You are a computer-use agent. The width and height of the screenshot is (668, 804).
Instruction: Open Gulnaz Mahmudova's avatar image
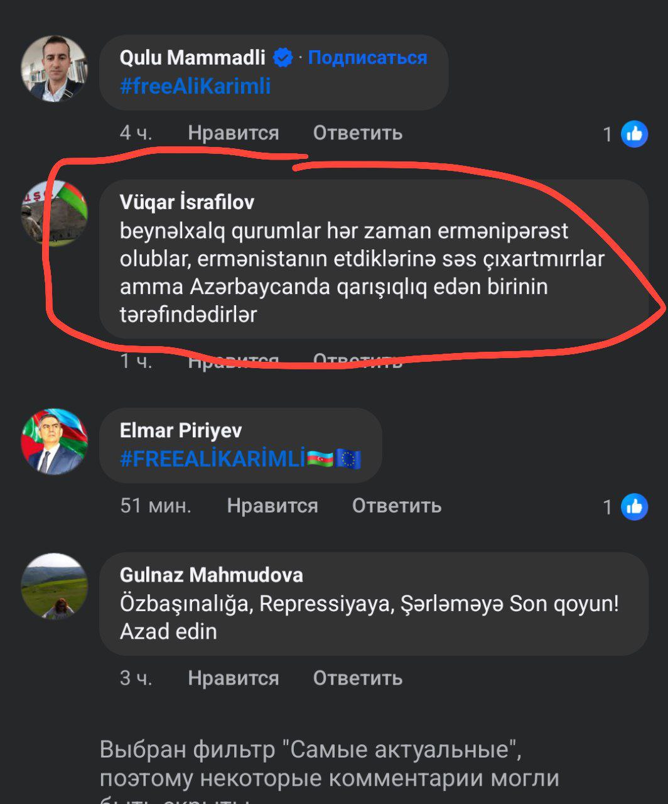point(55,586)
